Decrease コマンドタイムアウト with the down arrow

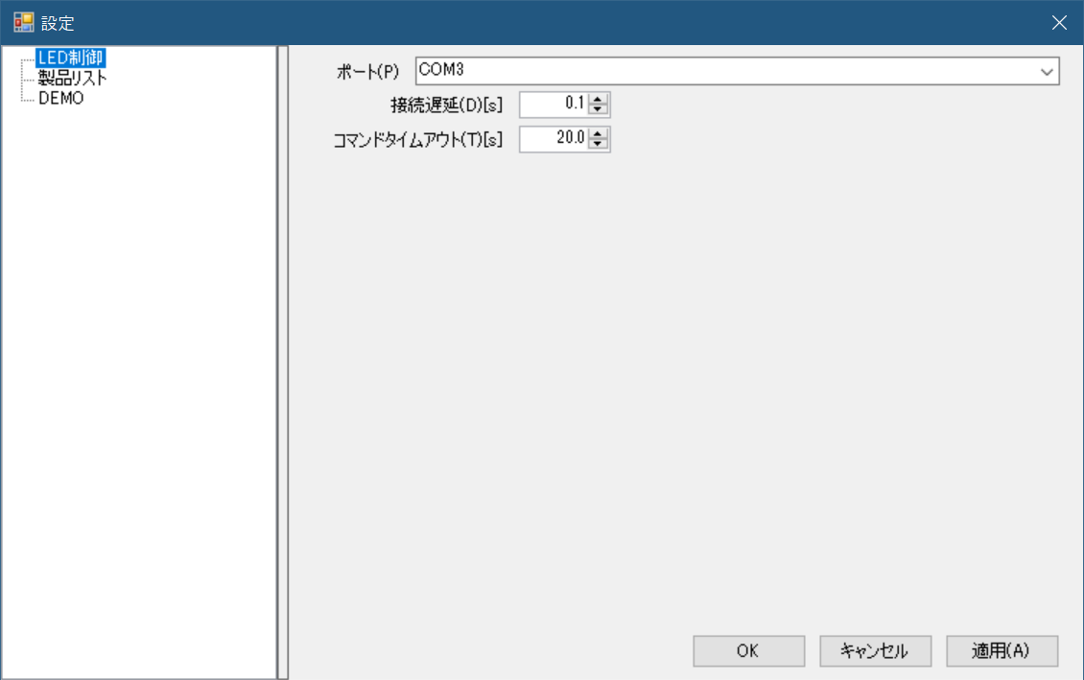[x=599, y=145]
